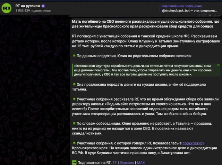This screenshot has width=222, height=165.
Task: Click the quoted «Эсвэошники идут туда…» block
Action: click(146, 70)
